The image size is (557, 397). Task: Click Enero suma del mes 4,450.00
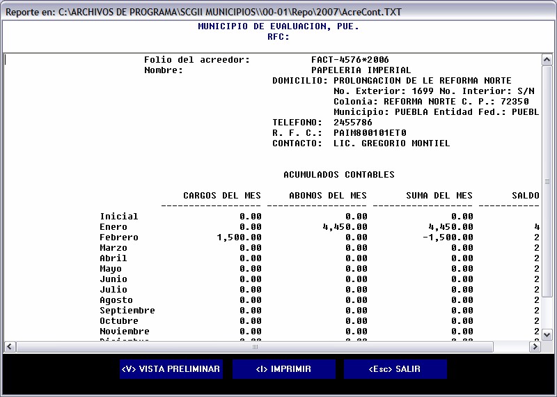tap(450, 227)
